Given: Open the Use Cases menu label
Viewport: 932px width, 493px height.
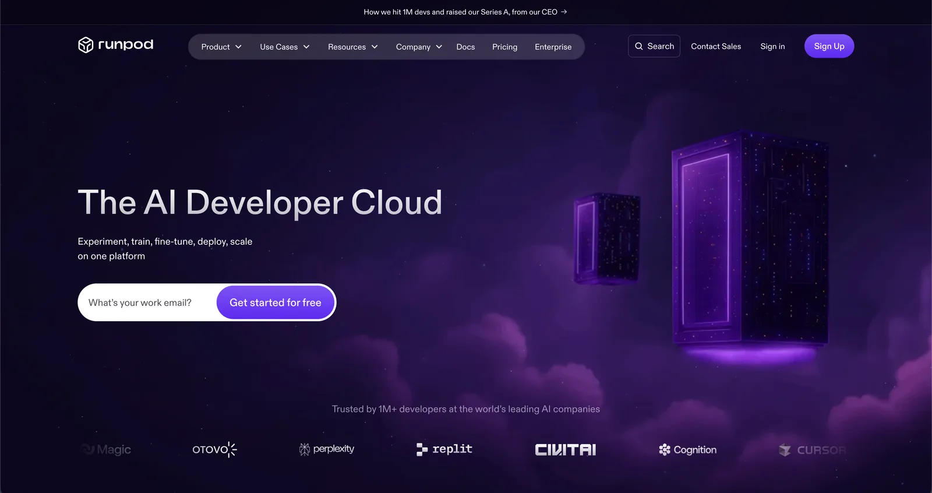Looking at the screenshot, I should pyautogui.click(x=279, y=47).
